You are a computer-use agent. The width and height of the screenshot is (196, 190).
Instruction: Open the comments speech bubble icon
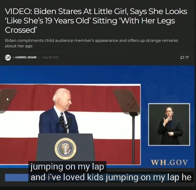[x=182, y=58]
